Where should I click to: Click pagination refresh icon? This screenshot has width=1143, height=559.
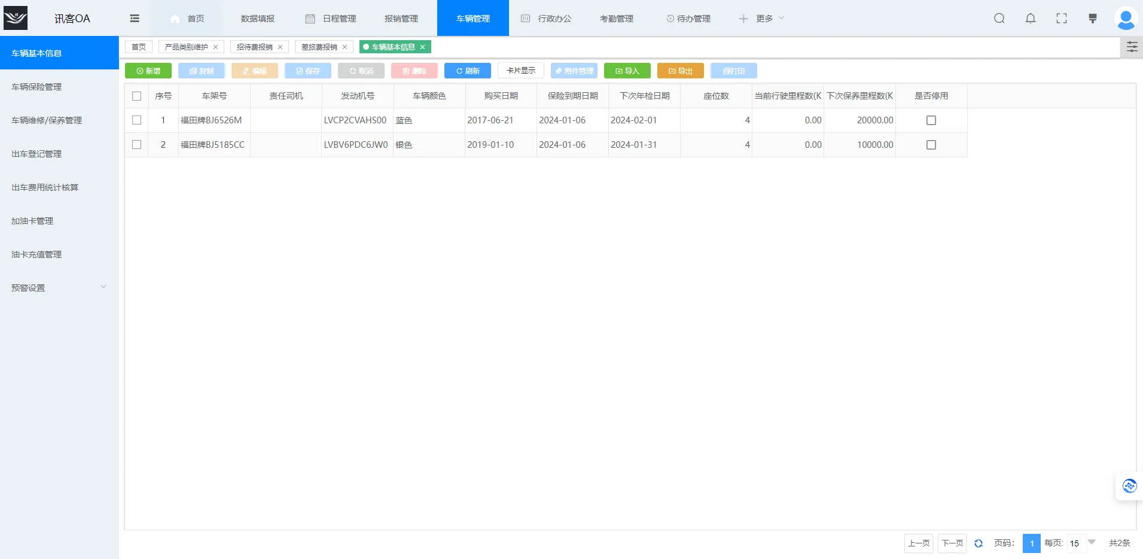(979, 543)
